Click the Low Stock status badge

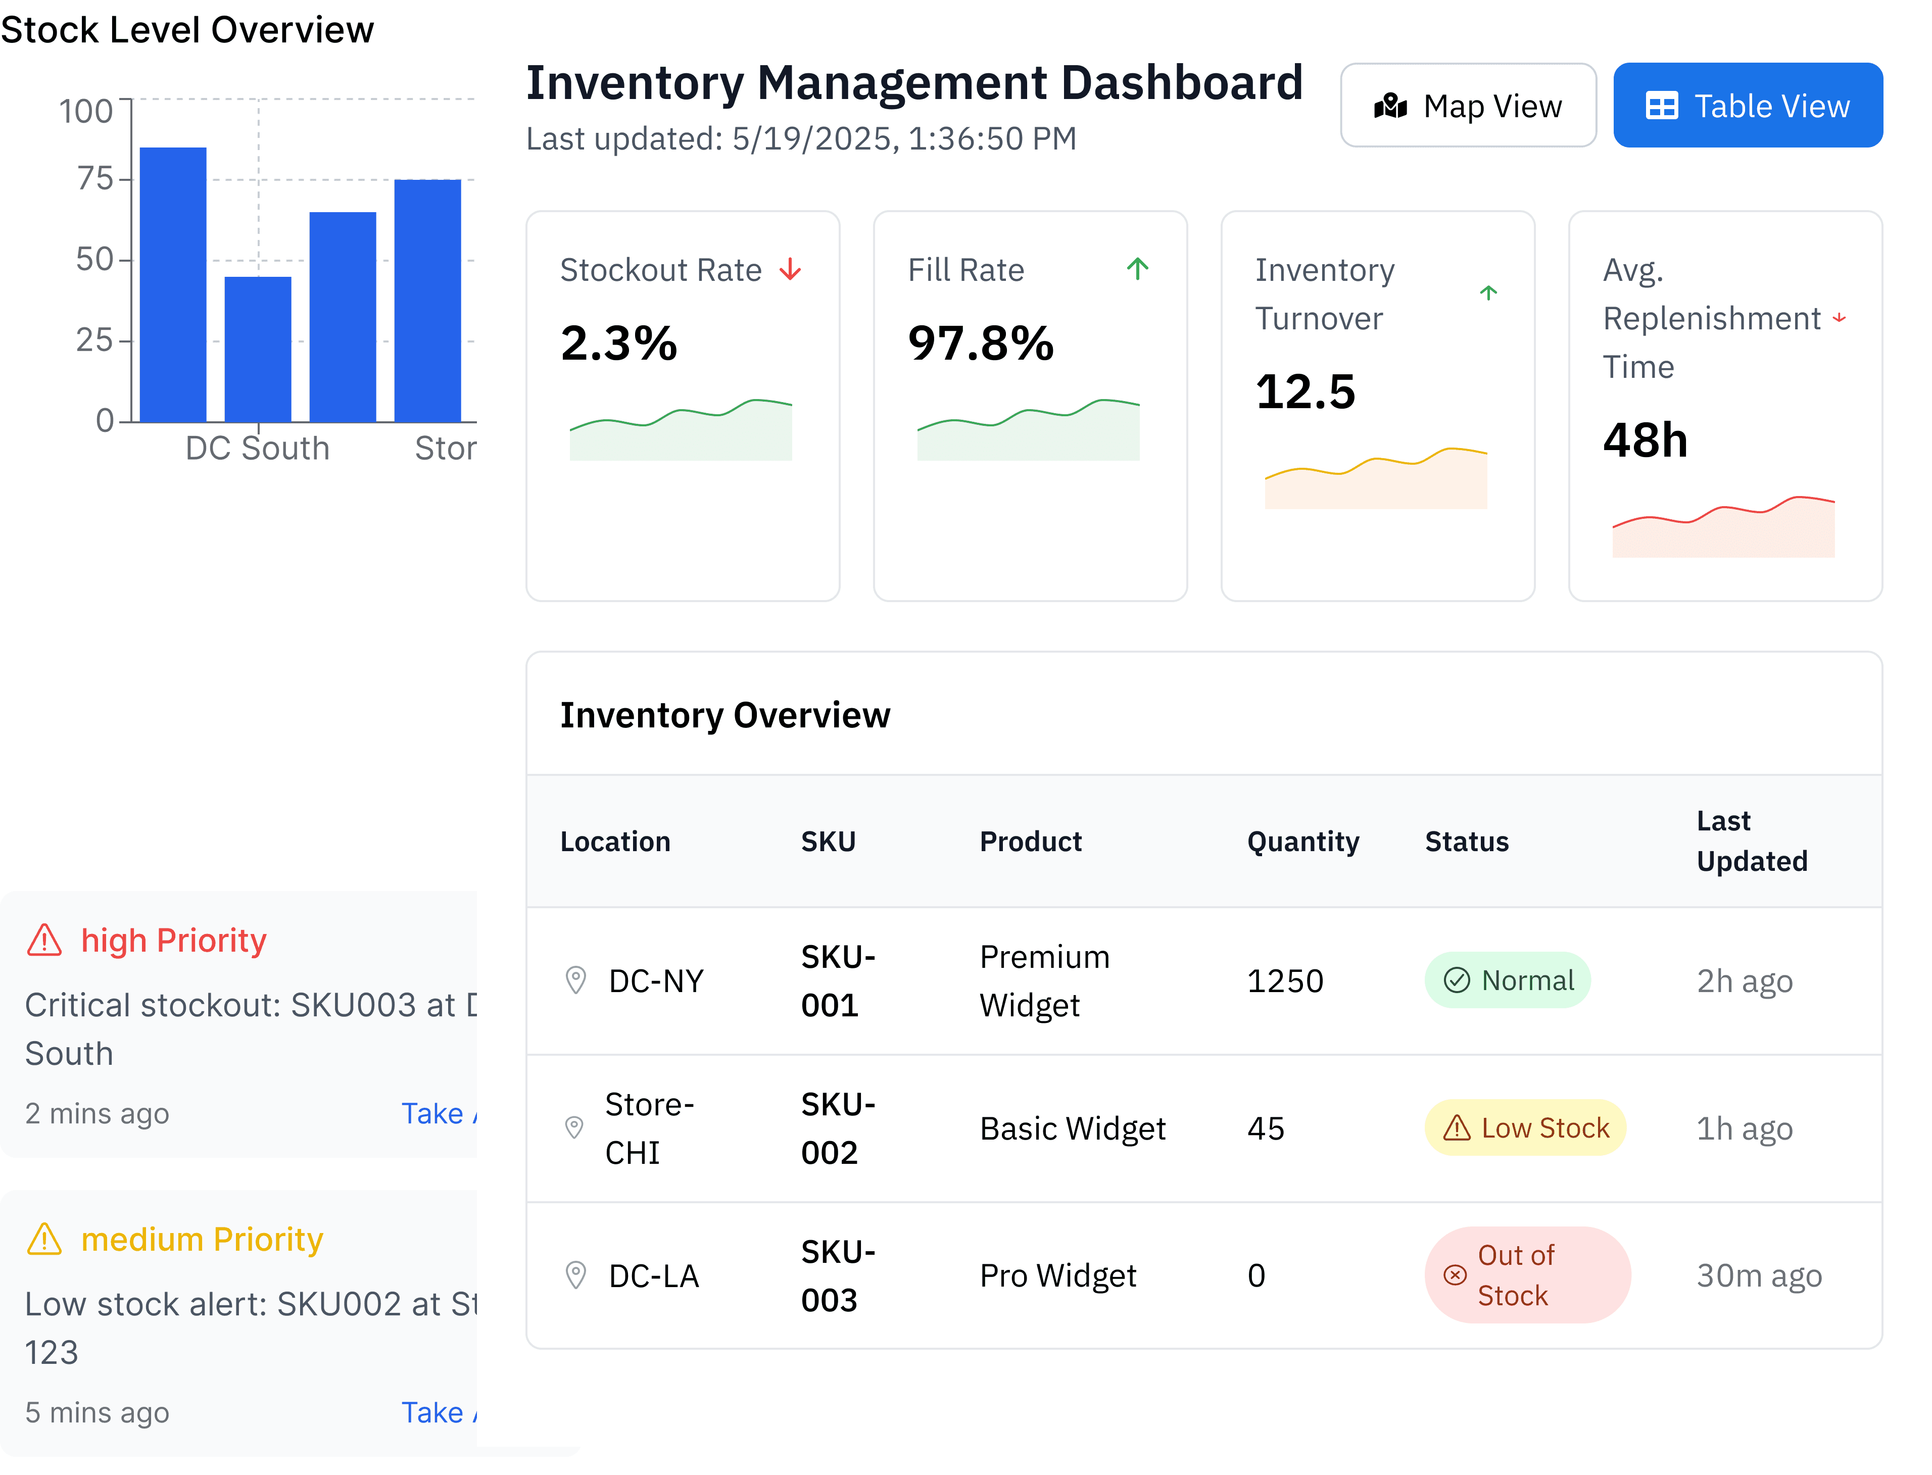pyautogui.click(x=1524, y=1127)
